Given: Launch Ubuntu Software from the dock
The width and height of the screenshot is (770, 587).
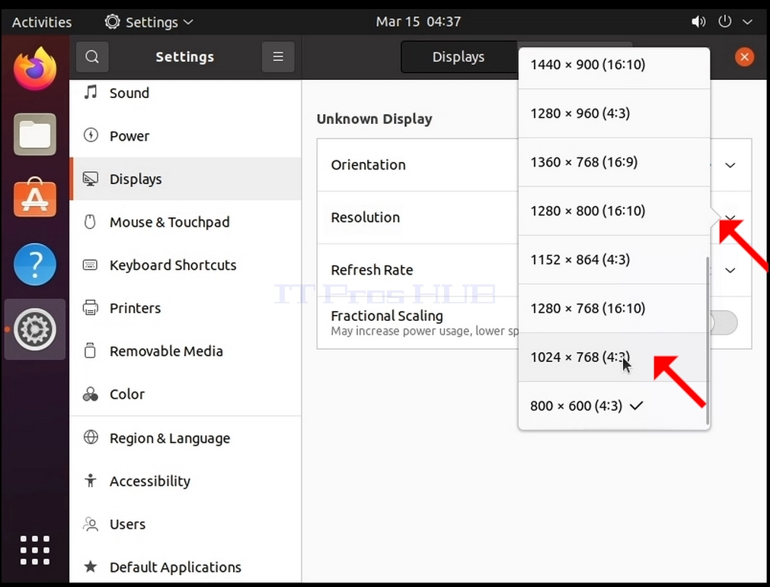Looking at the screenshot, I should (35, 198).
